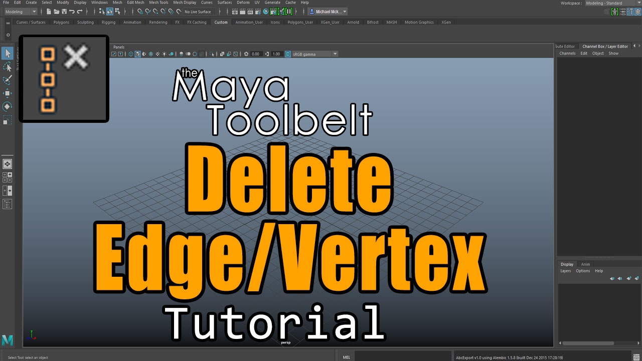This screenshot has width=642, height=361.
Task: Open the Panels menu of viewport
Action: pos(119,47)
